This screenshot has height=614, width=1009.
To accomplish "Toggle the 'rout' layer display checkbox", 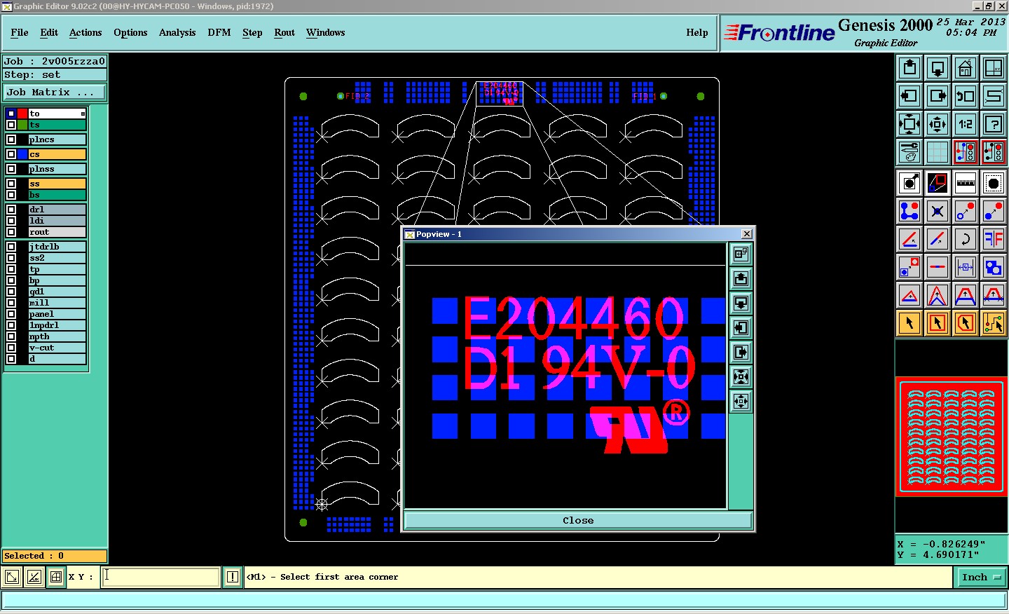I will (11, 232).
